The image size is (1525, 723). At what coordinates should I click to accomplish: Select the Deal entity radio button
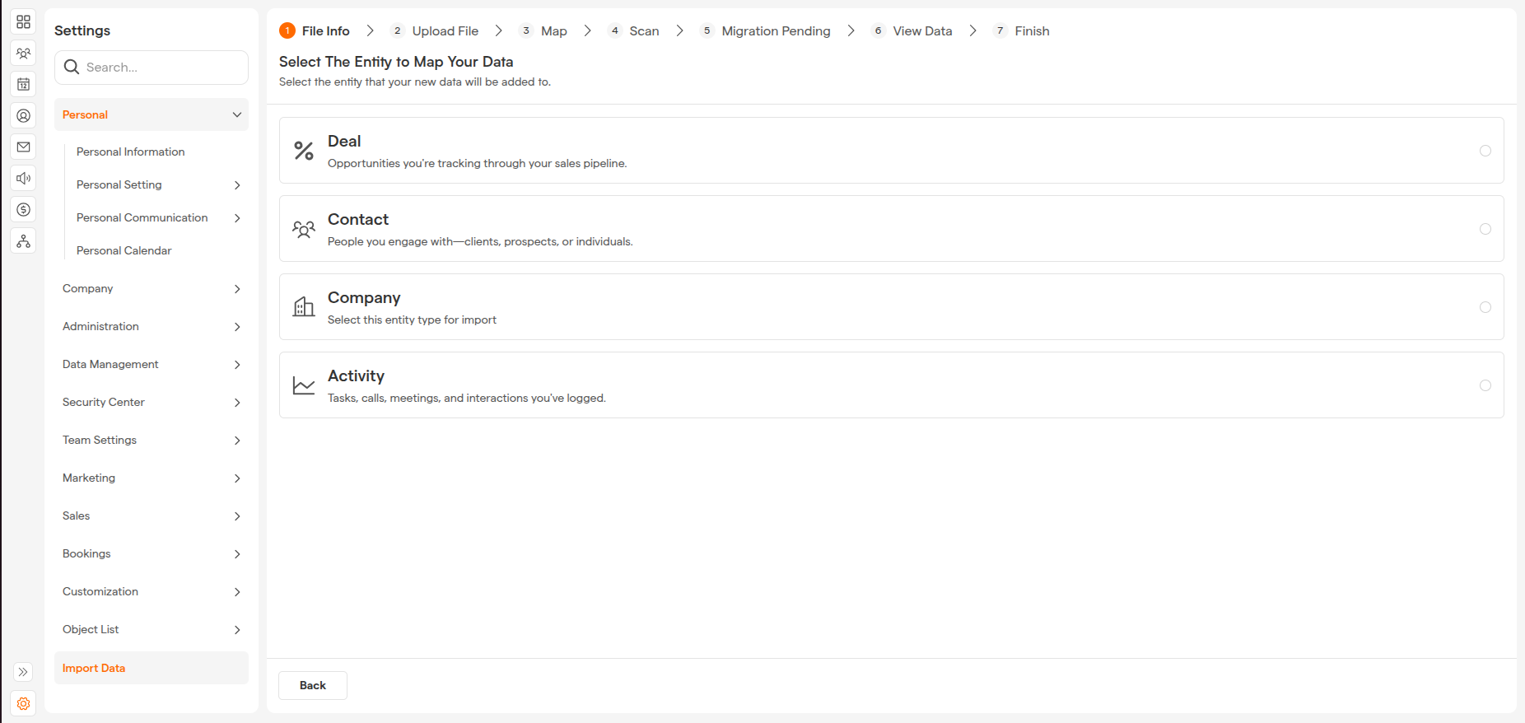pos(1485,151)
